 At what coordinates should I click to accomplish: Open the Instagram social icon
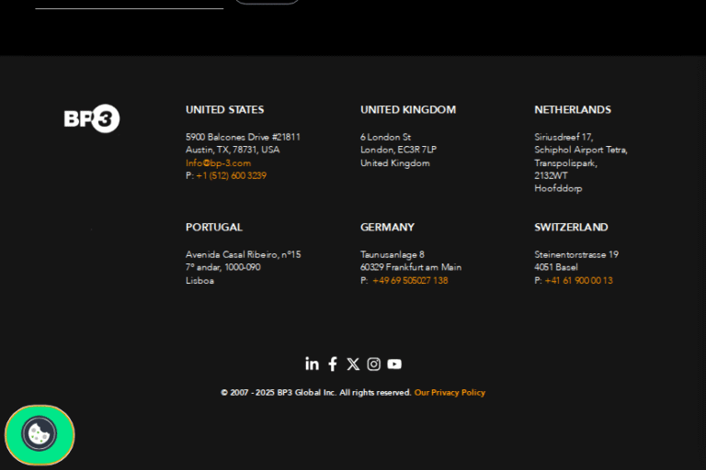click(373, 364)
